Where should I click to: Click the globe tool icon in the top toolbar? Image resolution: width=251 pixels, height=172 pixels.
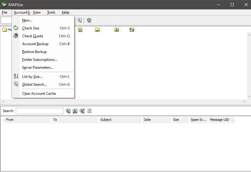89,20
